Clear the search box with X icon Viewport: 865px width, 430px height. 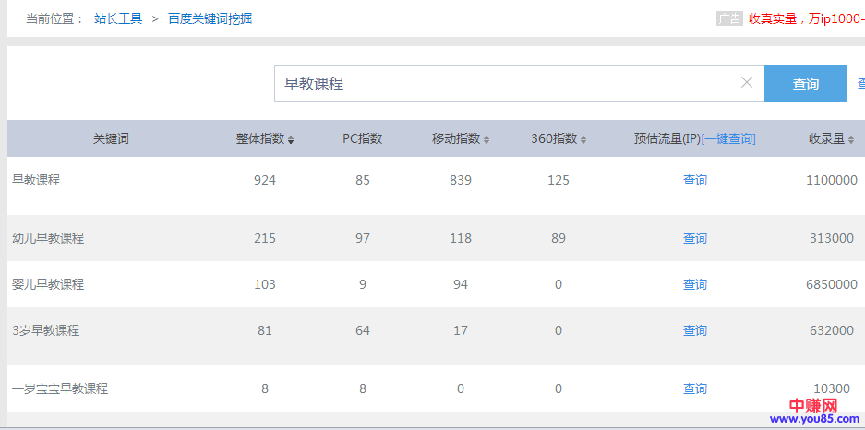click(747, 83)
